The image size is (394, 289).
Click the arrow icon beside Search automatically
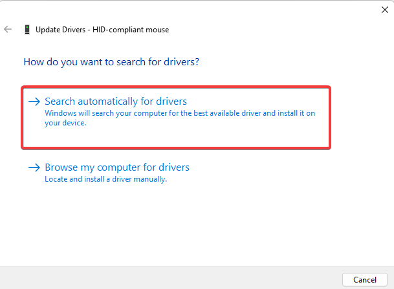coord(34,102)
